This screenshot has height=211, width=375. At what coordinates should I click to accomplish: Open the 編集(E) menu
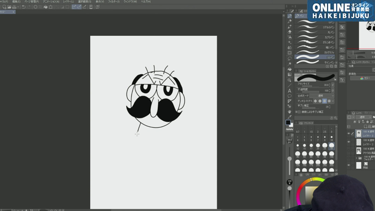point(16,2)
